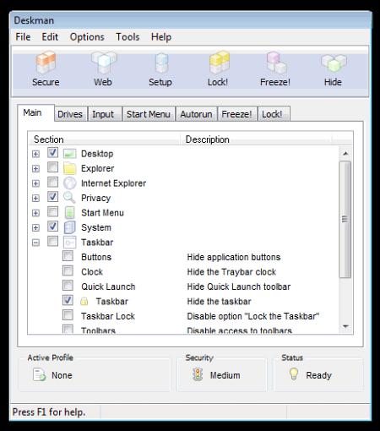
Task: Enable the Clock hide checkbox
Action: point(68,270)
